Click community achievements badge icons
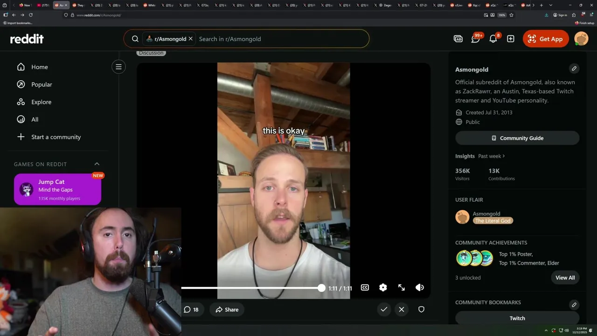Screen dimensions: 597x336 474,258
